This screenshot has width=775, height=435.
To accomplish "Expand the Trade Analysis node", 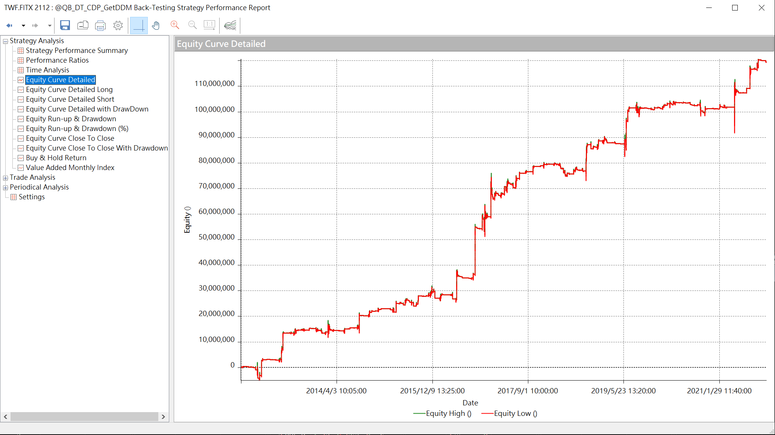I will tap(5, 178).
